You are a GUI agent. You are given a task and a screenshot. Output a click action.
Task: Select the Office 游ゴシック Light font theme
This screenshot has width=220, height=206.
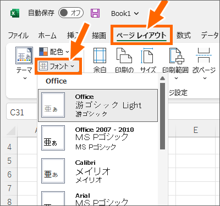tap(98, 105)
